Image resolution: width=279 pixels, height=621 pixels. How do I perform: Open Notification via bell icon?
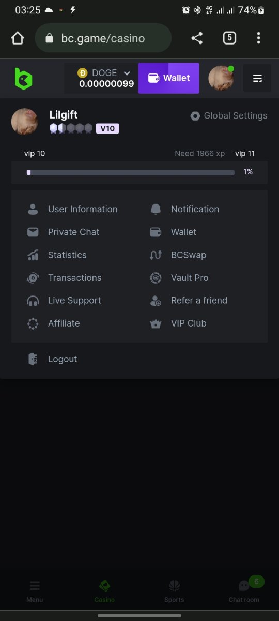point(156,209)
